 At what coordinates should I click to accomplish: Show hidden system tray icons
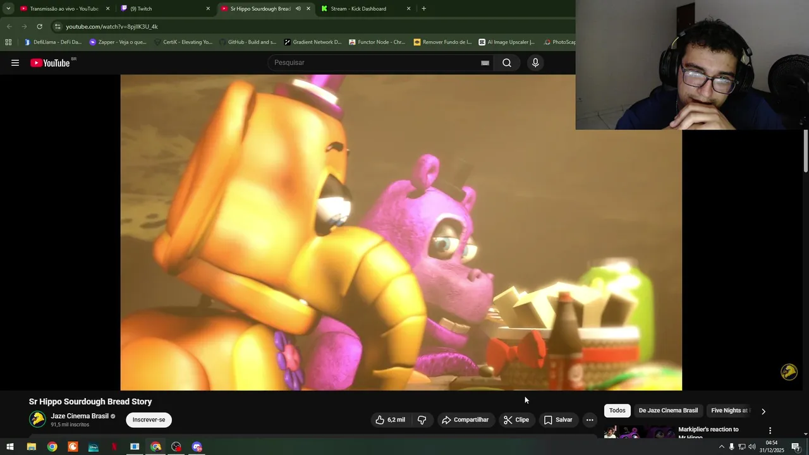click(722, 447)
